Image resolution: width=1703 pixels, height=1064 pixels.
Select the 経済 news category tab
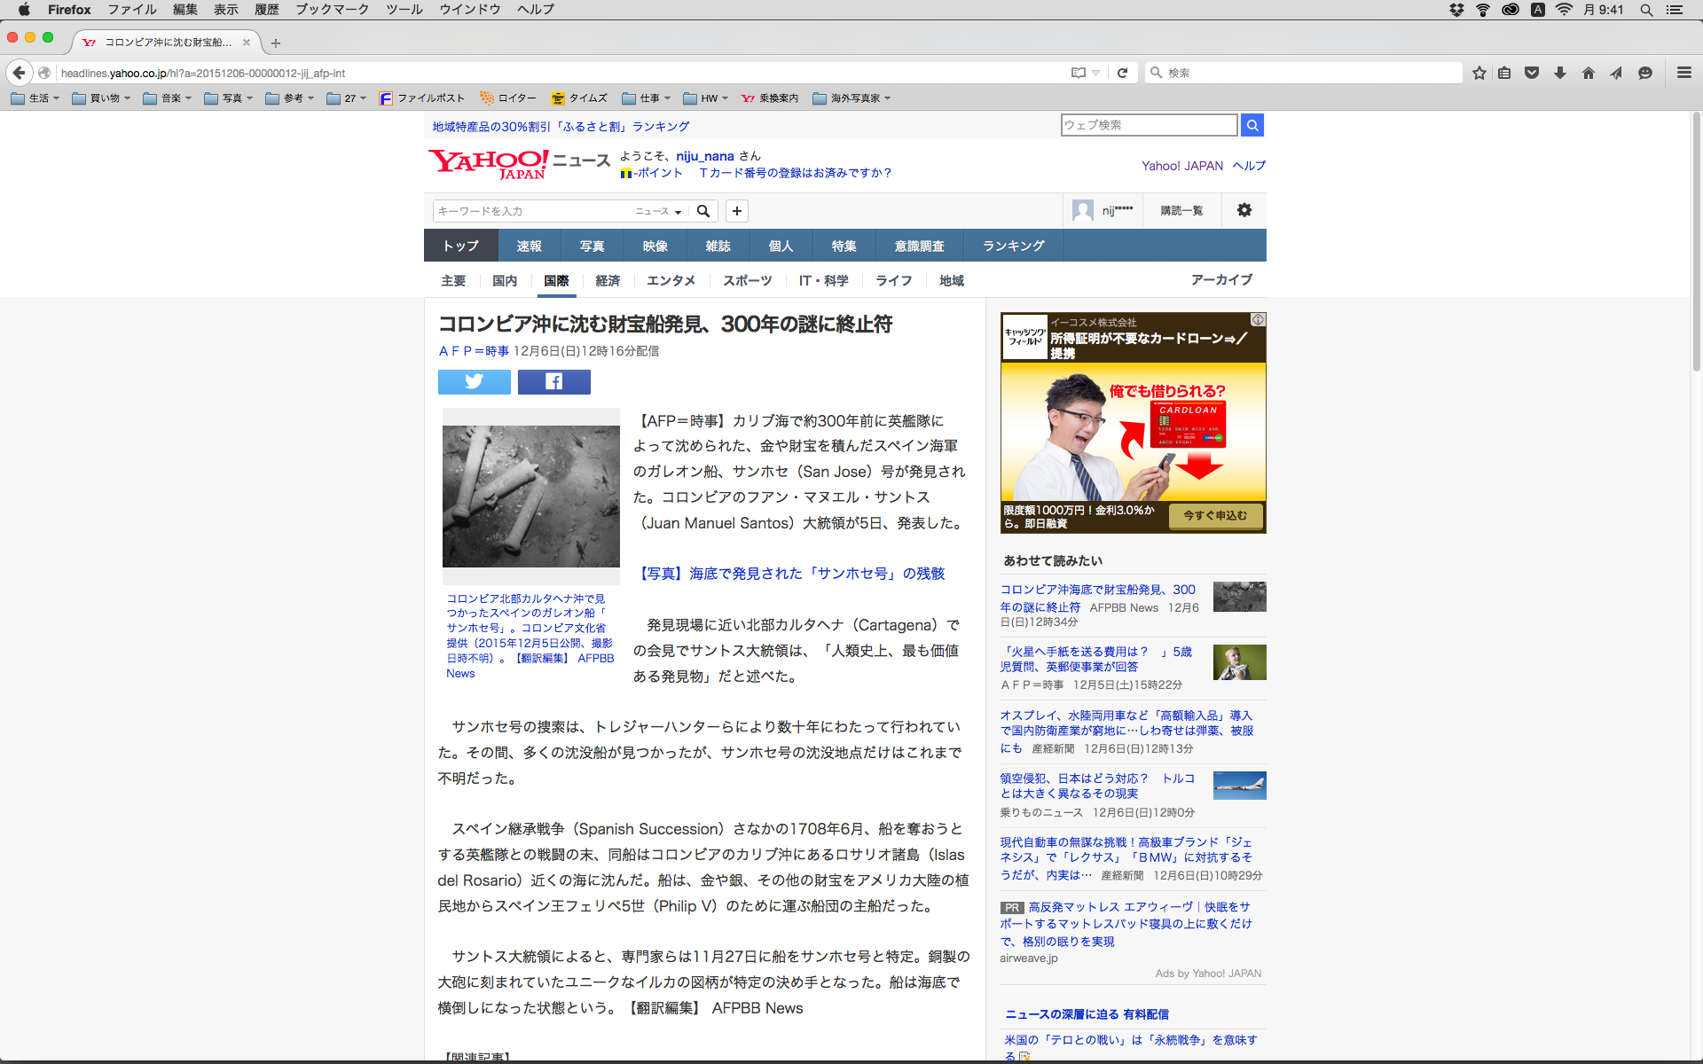tap(608, 280)
